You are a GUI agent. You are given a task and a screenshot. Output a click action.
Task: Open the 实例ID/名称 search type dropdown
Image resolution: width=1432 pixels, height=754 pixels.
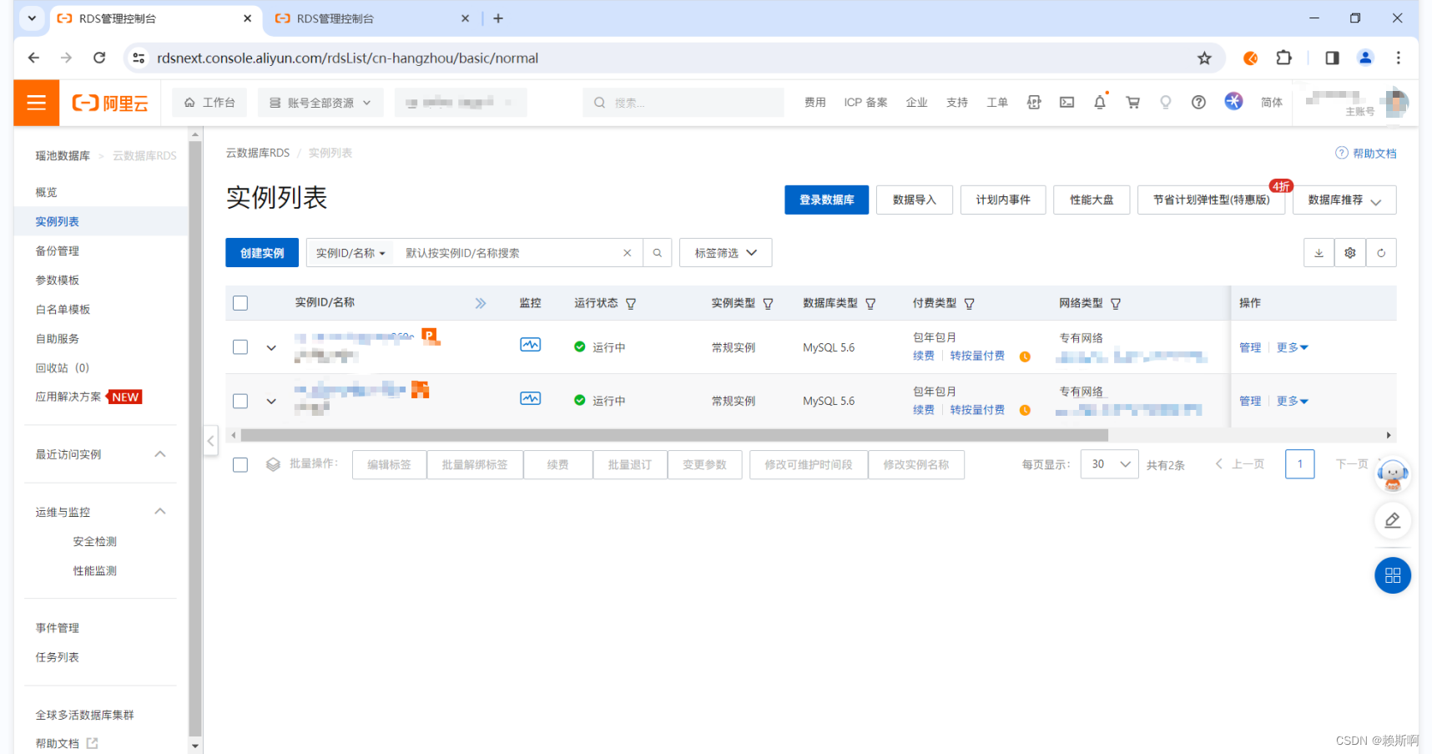click(350, 253)
